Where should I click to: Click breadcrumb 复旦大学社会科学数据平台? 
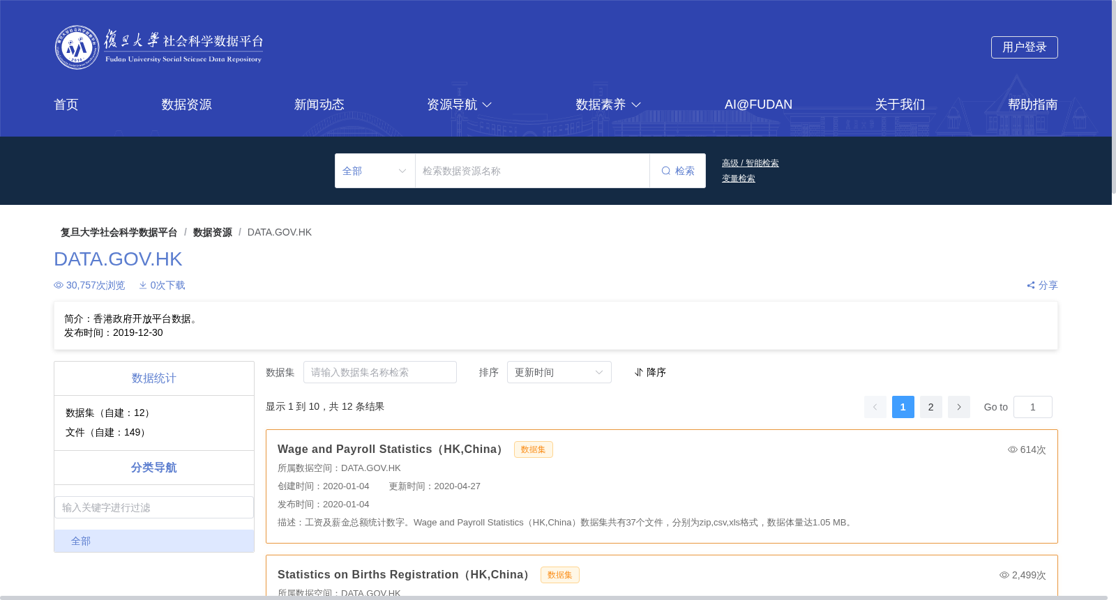(119, 232)
